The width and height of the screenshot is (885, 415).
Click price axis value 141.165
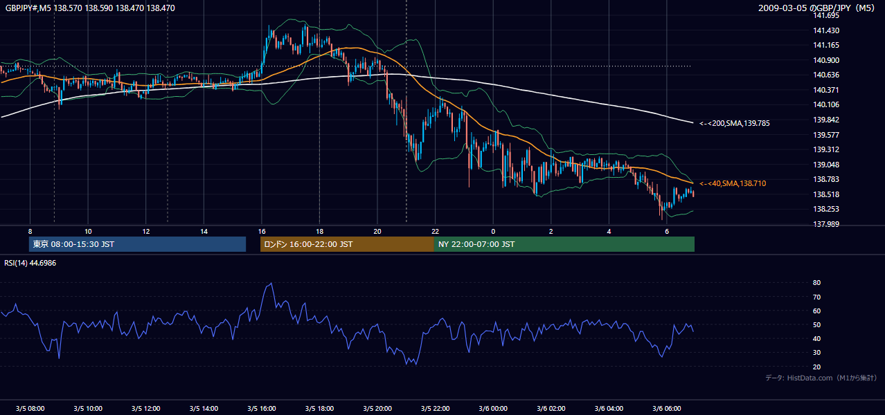tap(827, 45)
